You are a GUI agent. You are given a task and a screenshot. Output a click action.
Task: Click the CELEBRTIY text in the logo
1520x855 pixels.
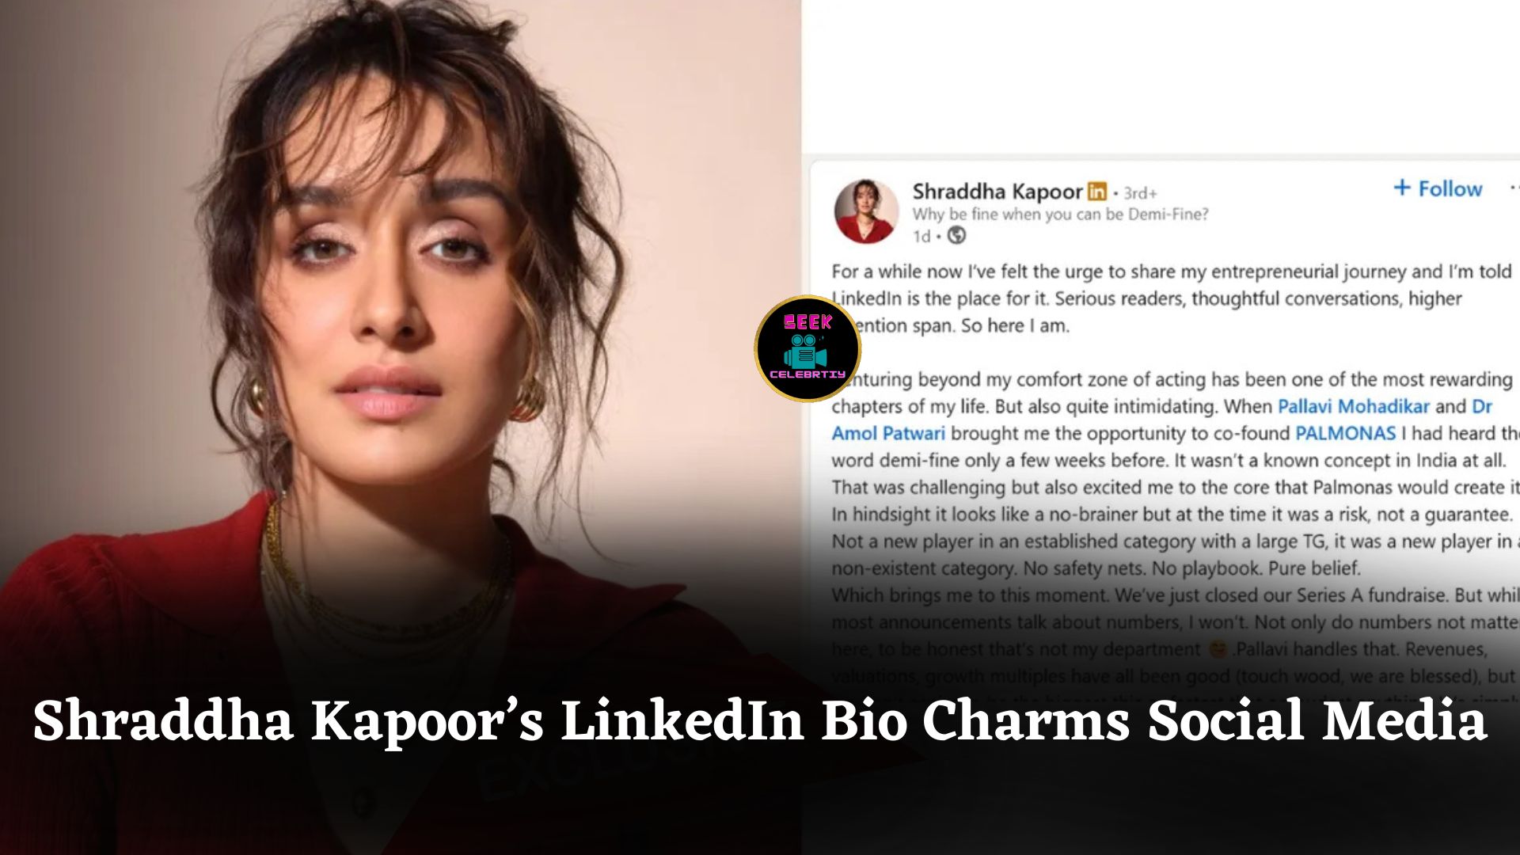coord(807,374)
